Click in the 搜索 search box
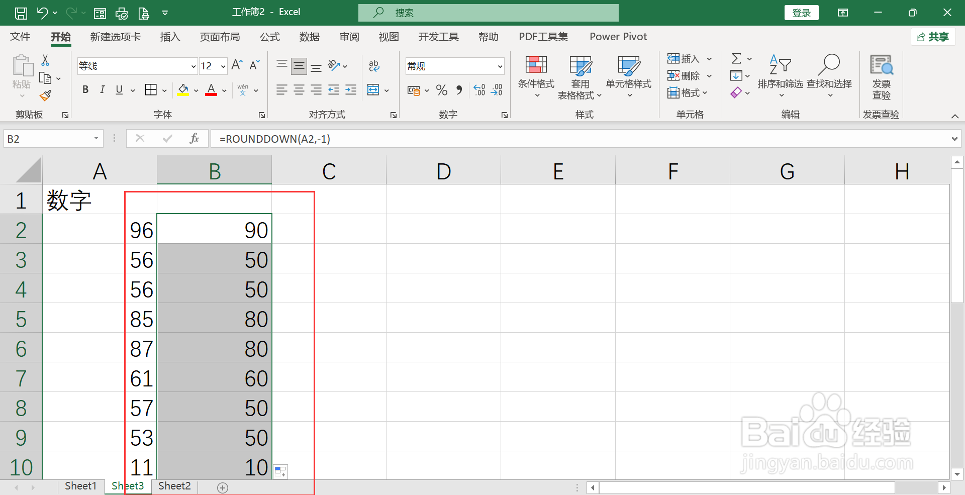This screenshot has height=495, width=965. pos(489,13)
